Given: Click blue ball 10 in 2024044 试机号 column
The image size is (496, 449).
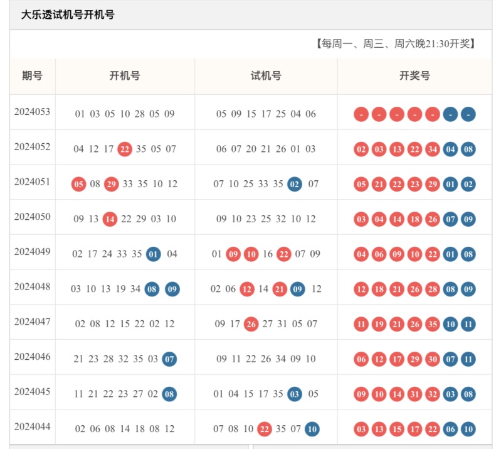Looking at the screenshot, I should (312, 430).
